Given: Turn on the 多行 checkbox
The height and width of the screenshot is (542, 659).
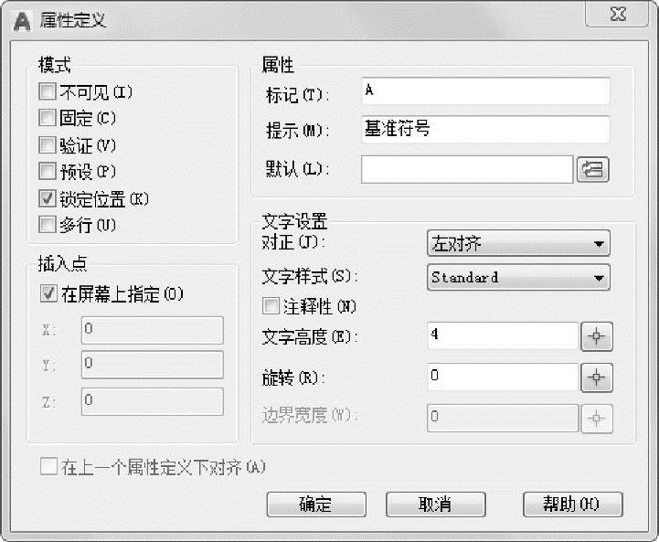Looking at the screenshot, I should click(x=48, y=224).
